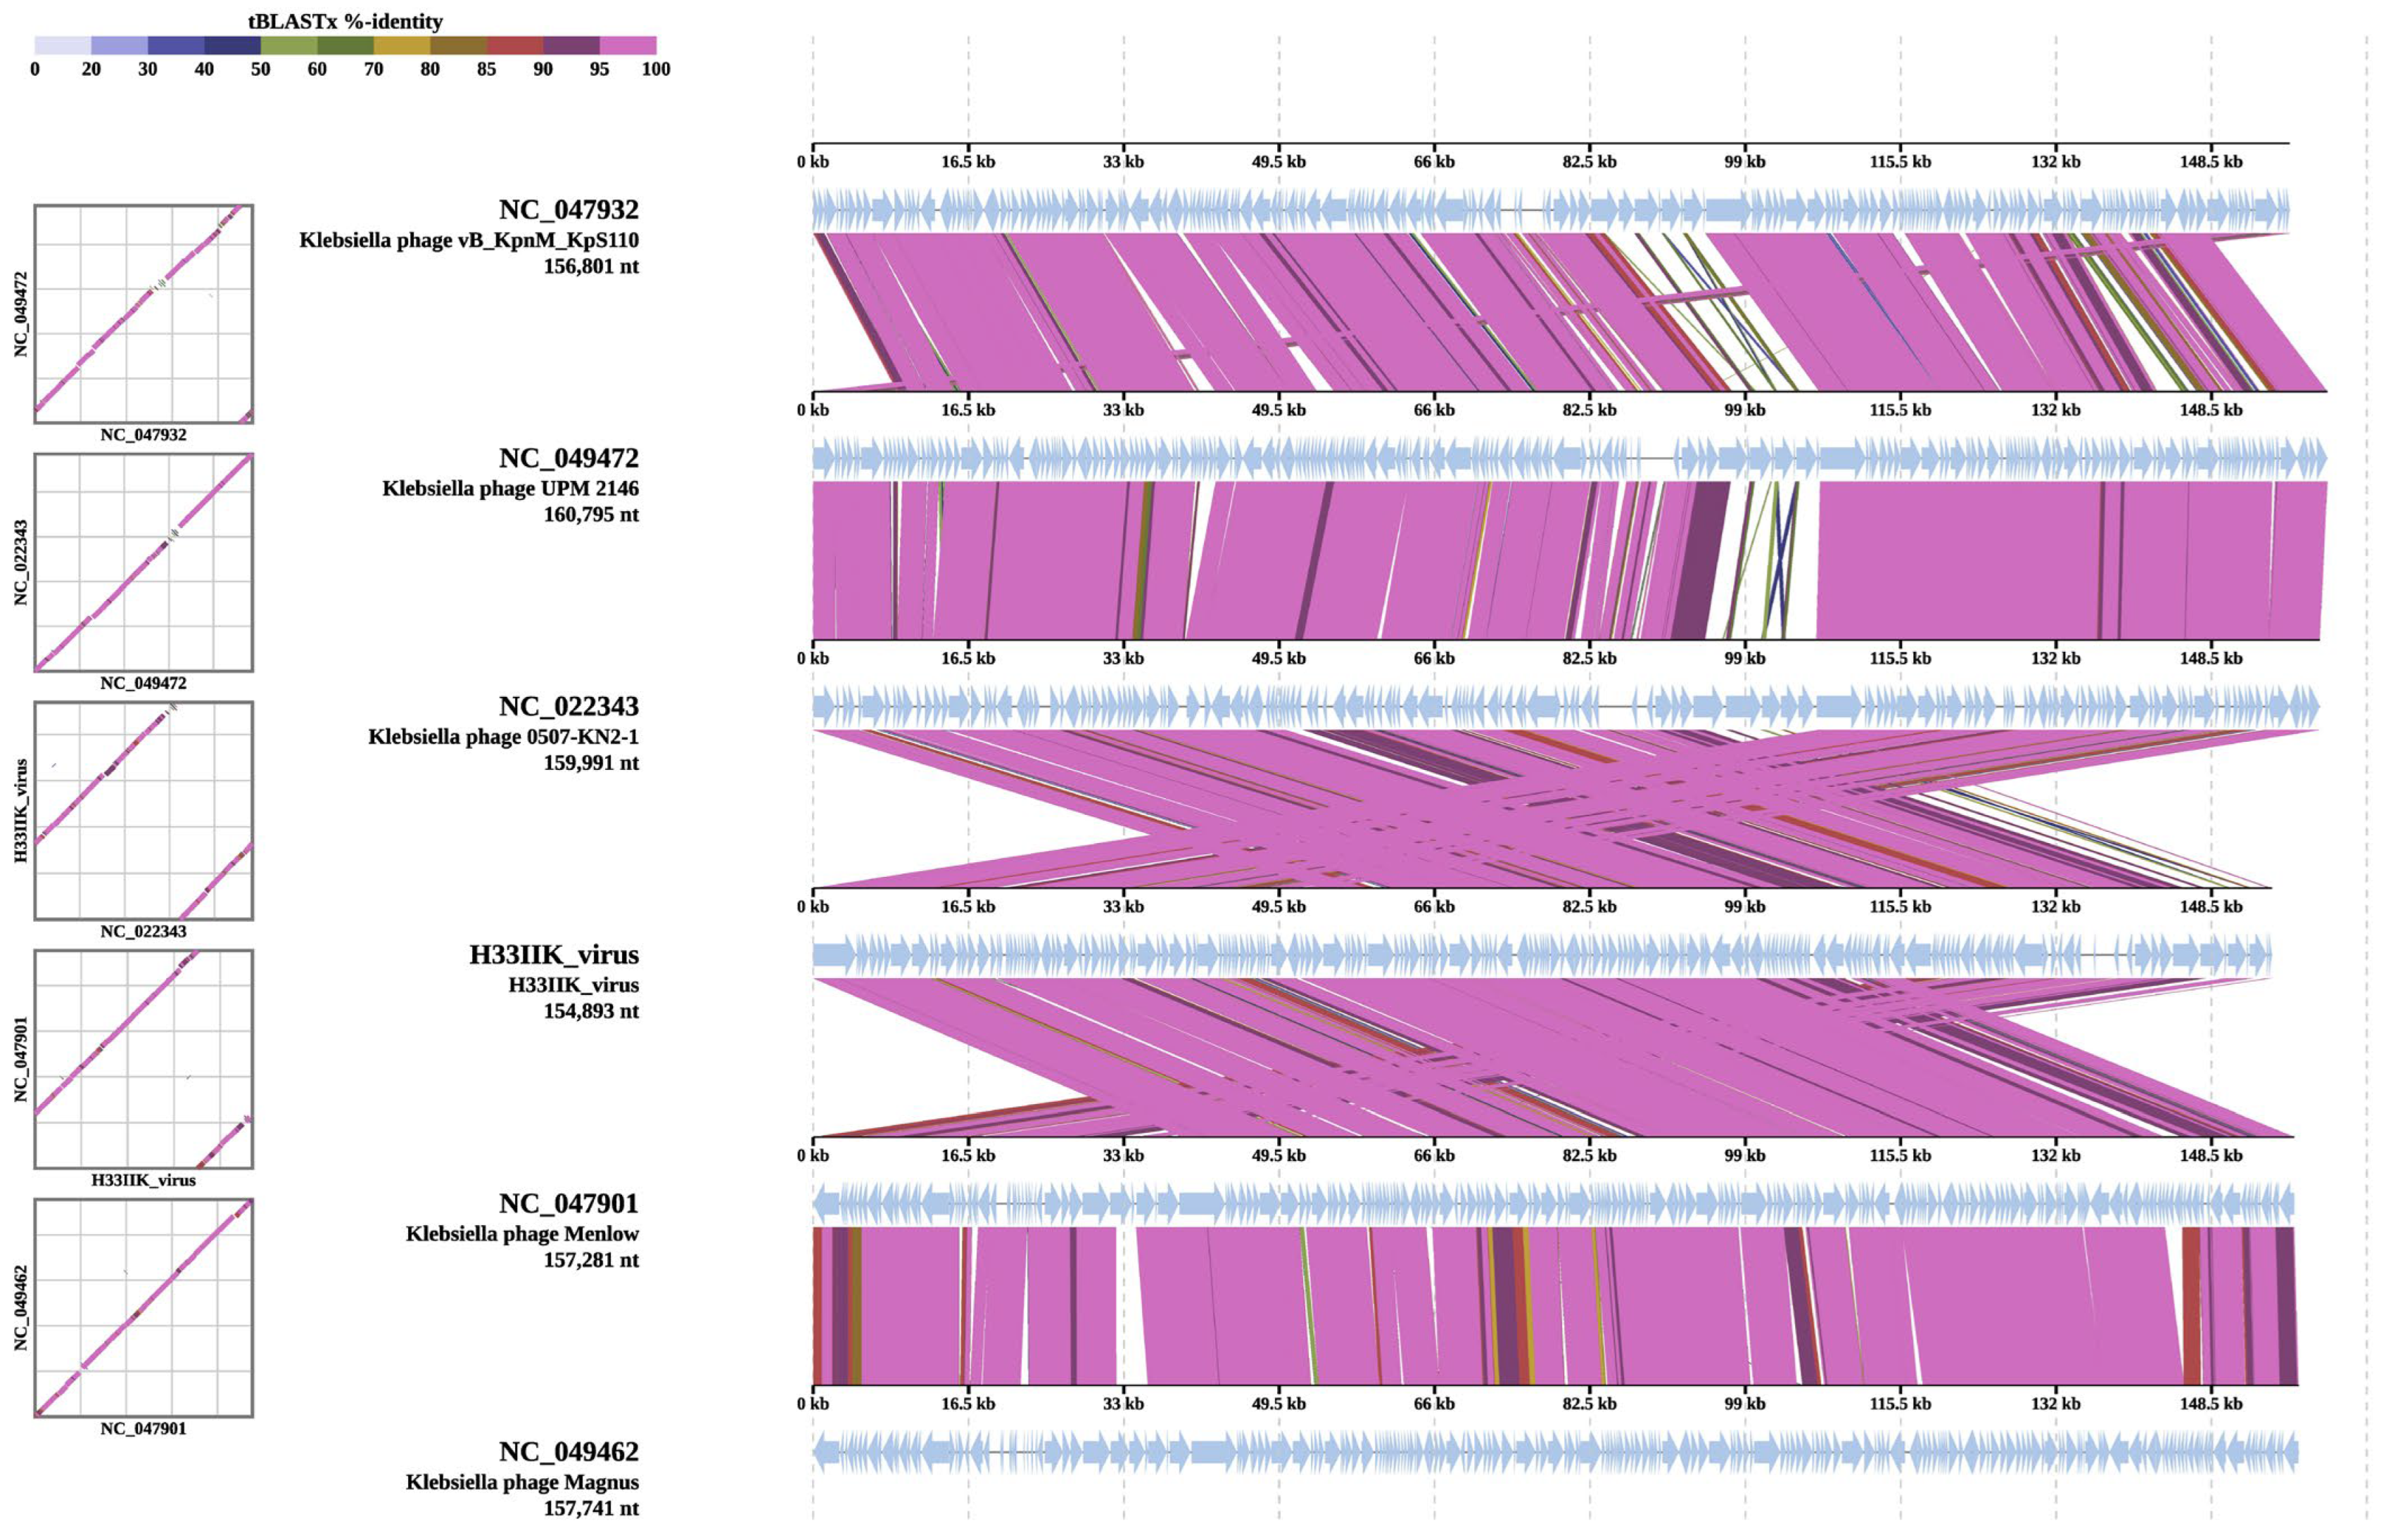The width and height of the screenshot is (2386, 1540).
Task: Open the H33IIK_virus versus NC_047901 dot plot
Action: pyautogui.click(x=143, y=1059)
